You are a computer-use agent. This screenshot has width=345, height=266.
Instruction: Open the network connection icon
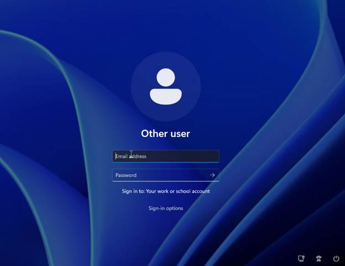301,258
